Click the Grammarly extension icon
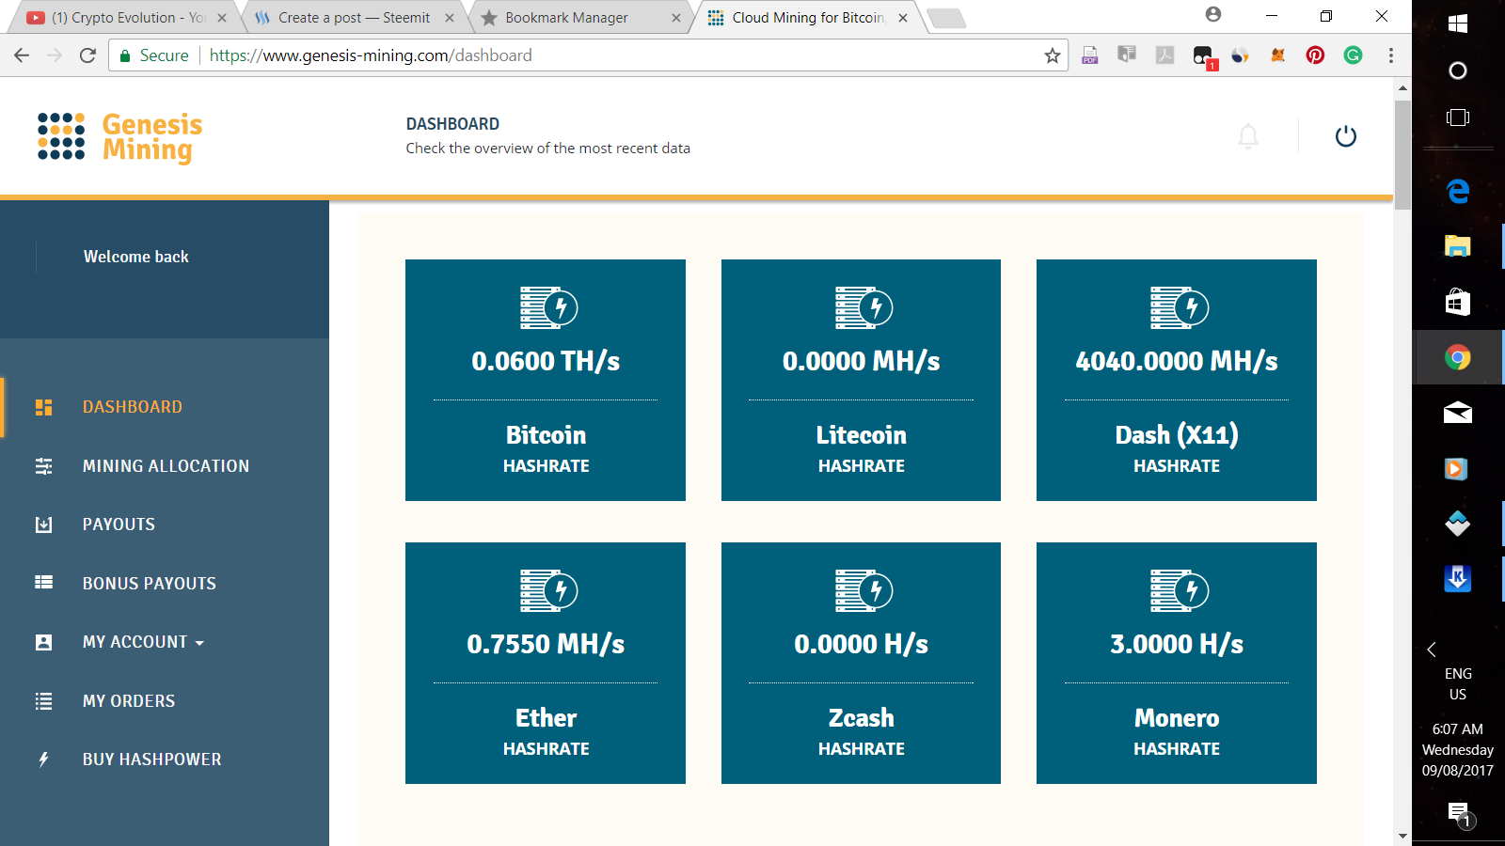The width and height of the screenshot is (1505, 846). click(1353, 55)
